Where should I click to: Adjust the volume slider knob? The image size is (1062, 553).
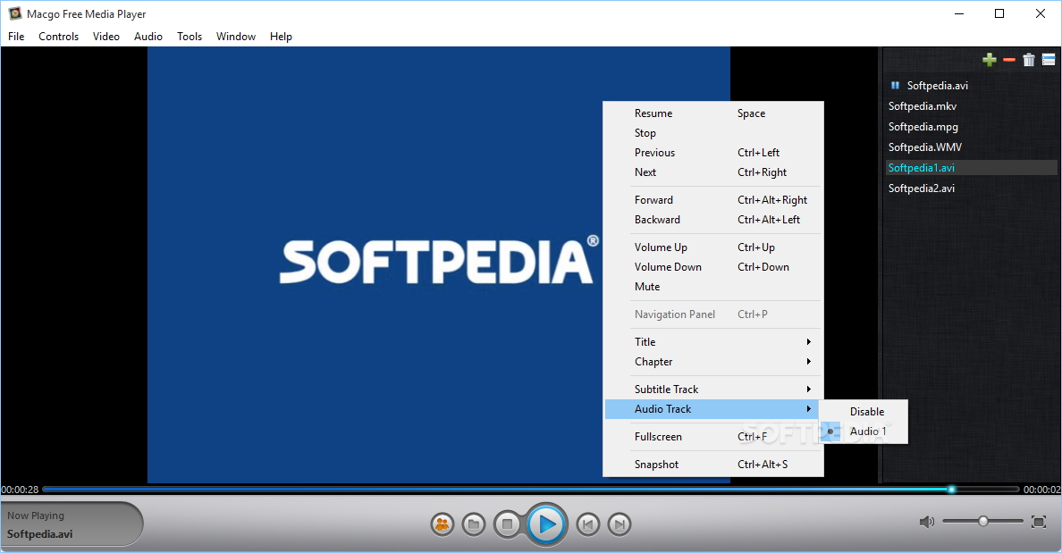(x=982, y=521)
